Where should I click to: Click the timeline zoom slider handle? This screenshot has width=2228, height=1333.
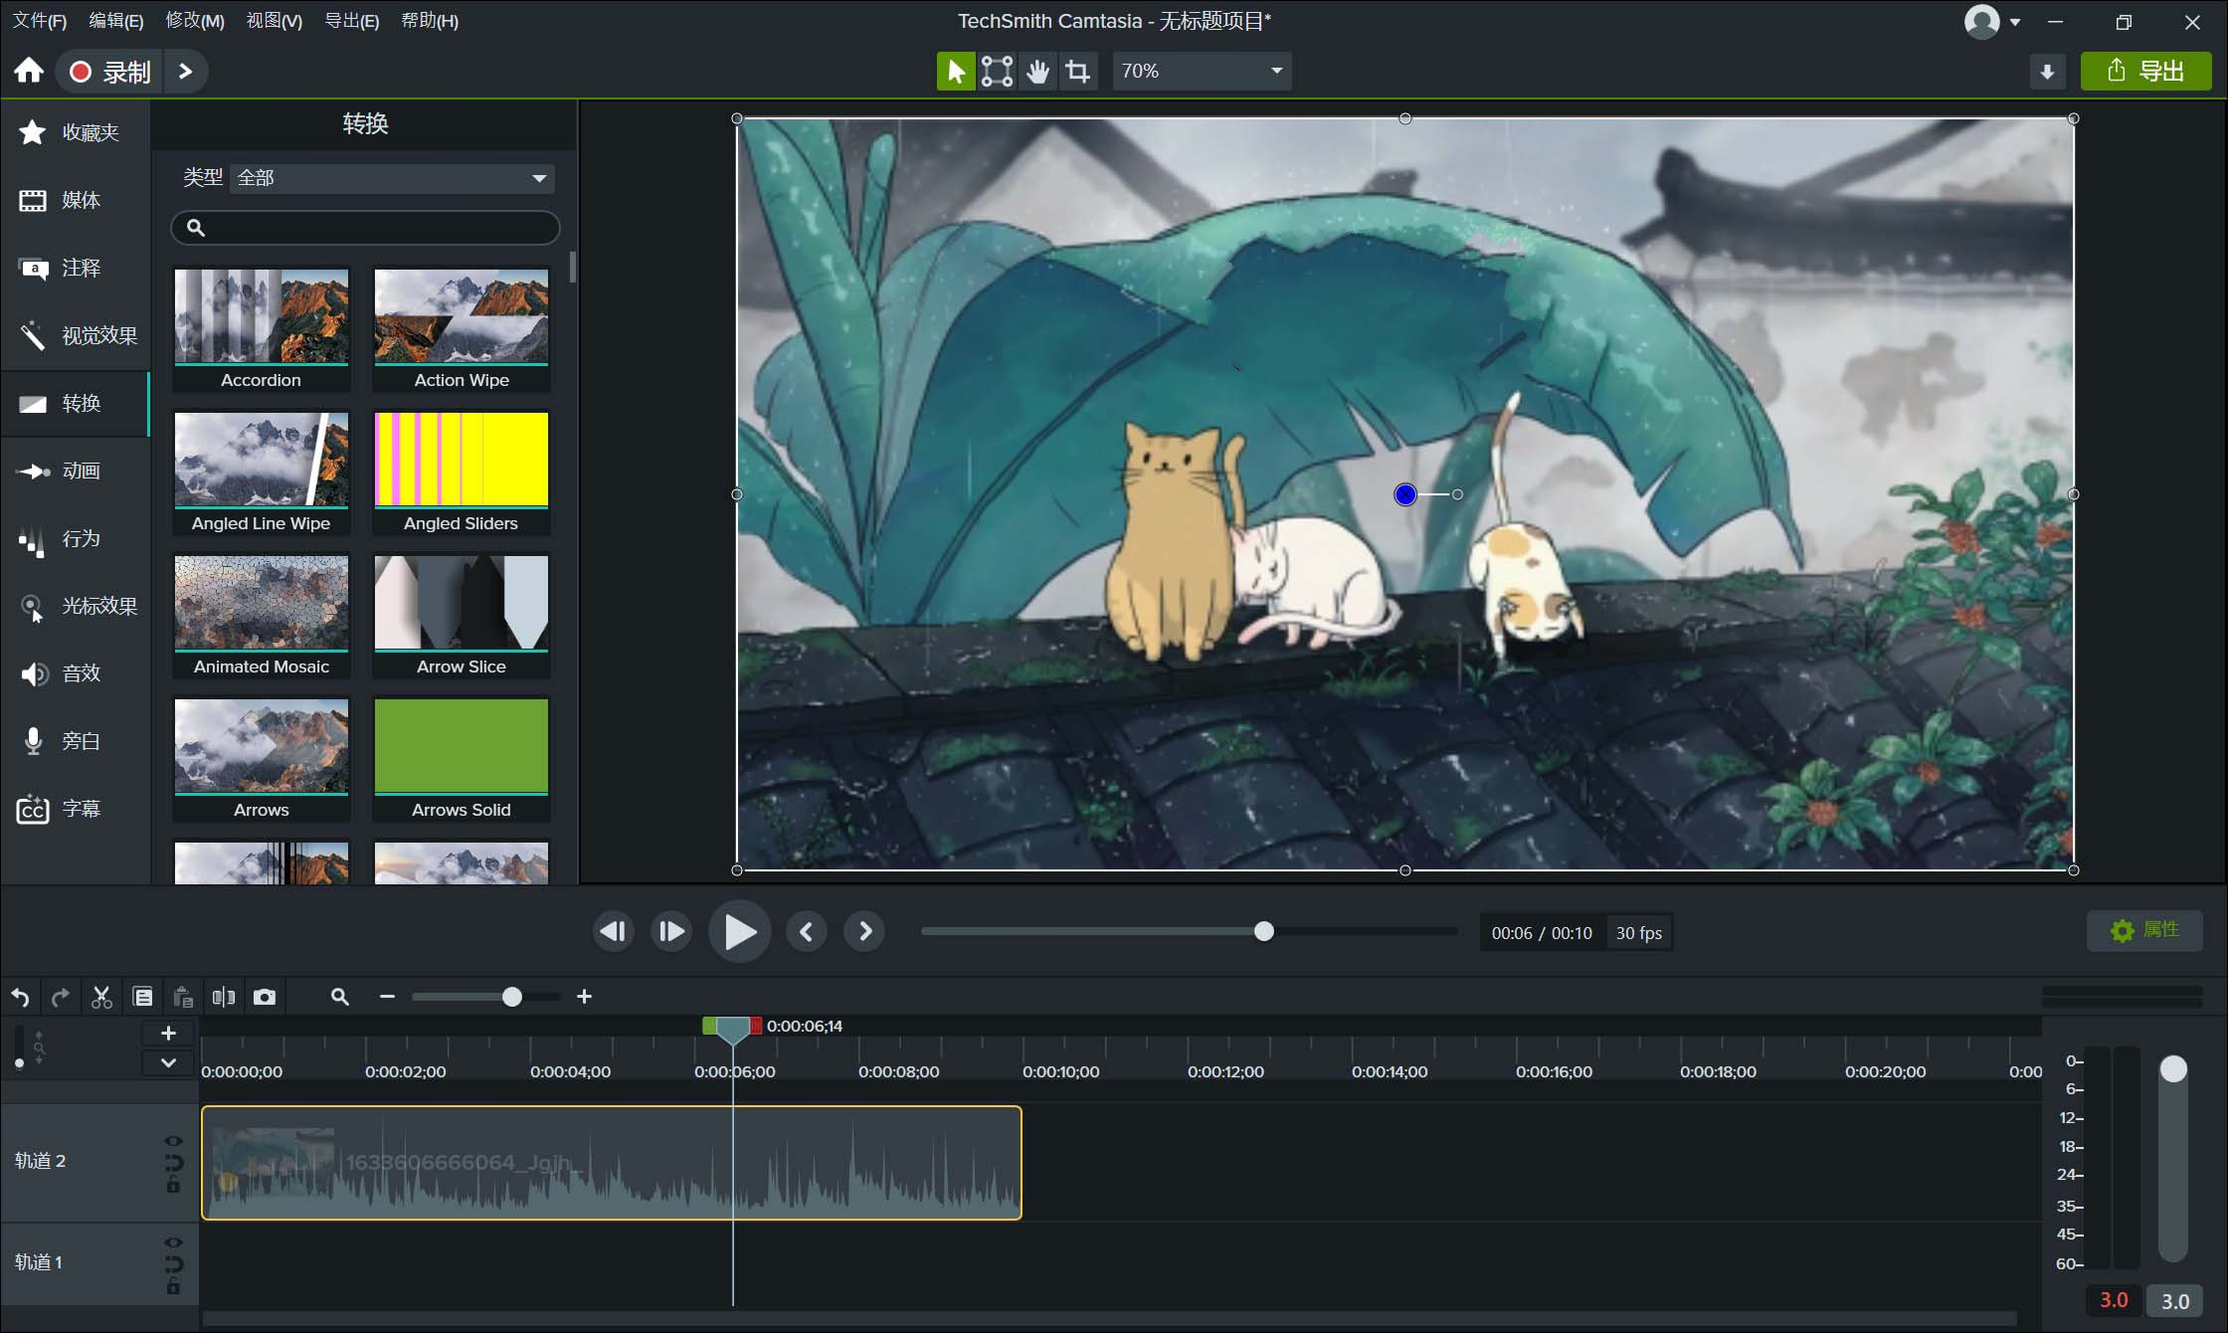click(x=511, y=997)
